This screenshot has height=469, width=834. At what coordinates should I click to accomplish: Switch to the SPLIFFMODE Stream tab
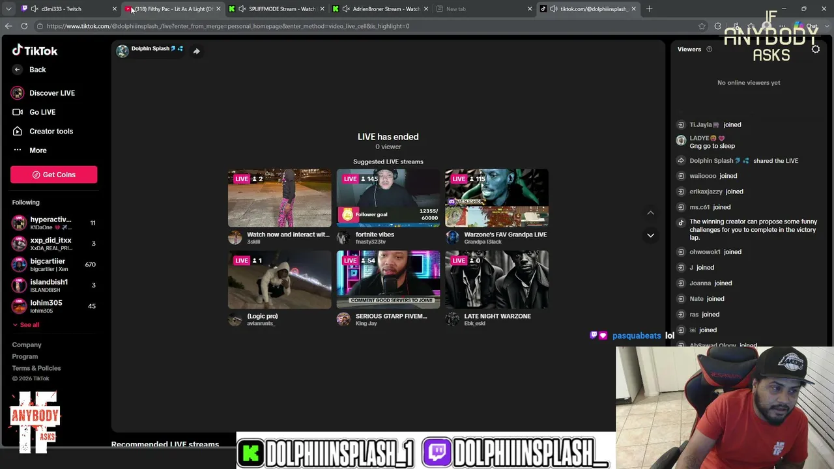point(278,8)
